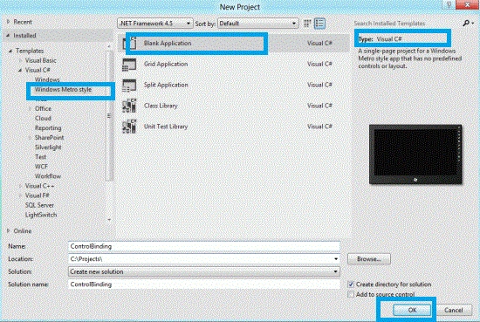Open the Sort by Default dropdown

pos(257,24)
